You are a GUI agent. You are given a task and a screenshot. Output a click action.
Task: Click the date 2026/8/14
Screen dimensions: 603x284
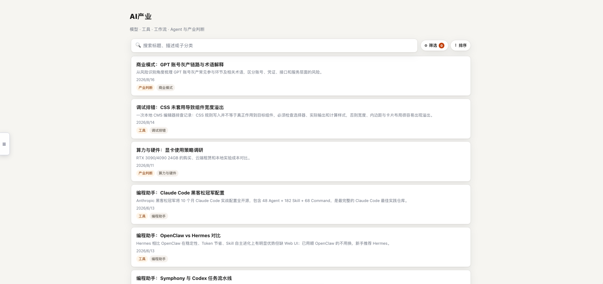[x=145, y=123]
